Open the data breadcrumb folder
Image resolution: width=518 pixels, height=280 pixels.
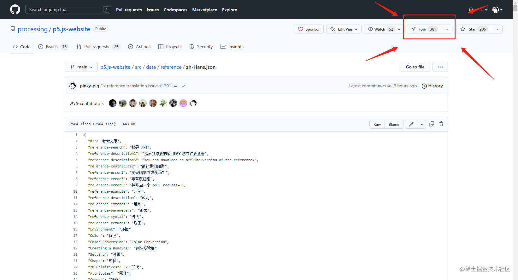151,67
